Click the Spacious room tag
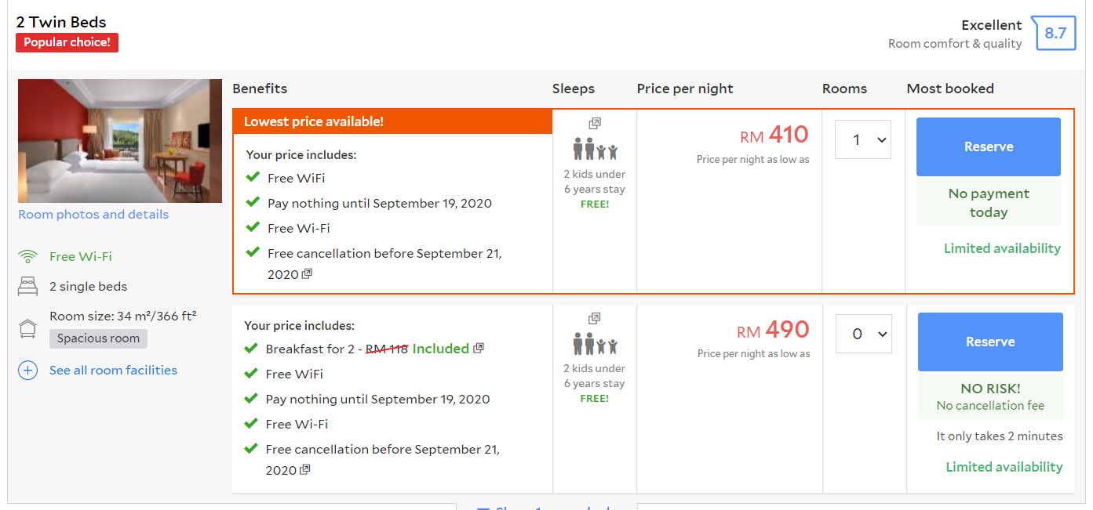The width and height of the screenshot is (1093, 510). click(98, 338)
